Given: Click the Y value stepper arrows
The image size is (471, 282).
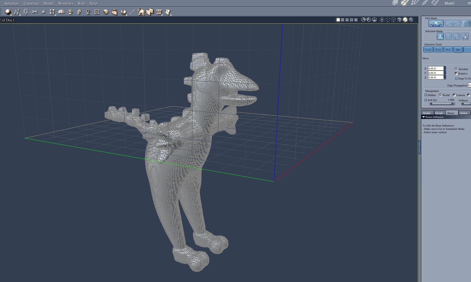Looking at the screenshot, I should pyautogui.click(x=445, y=73).
